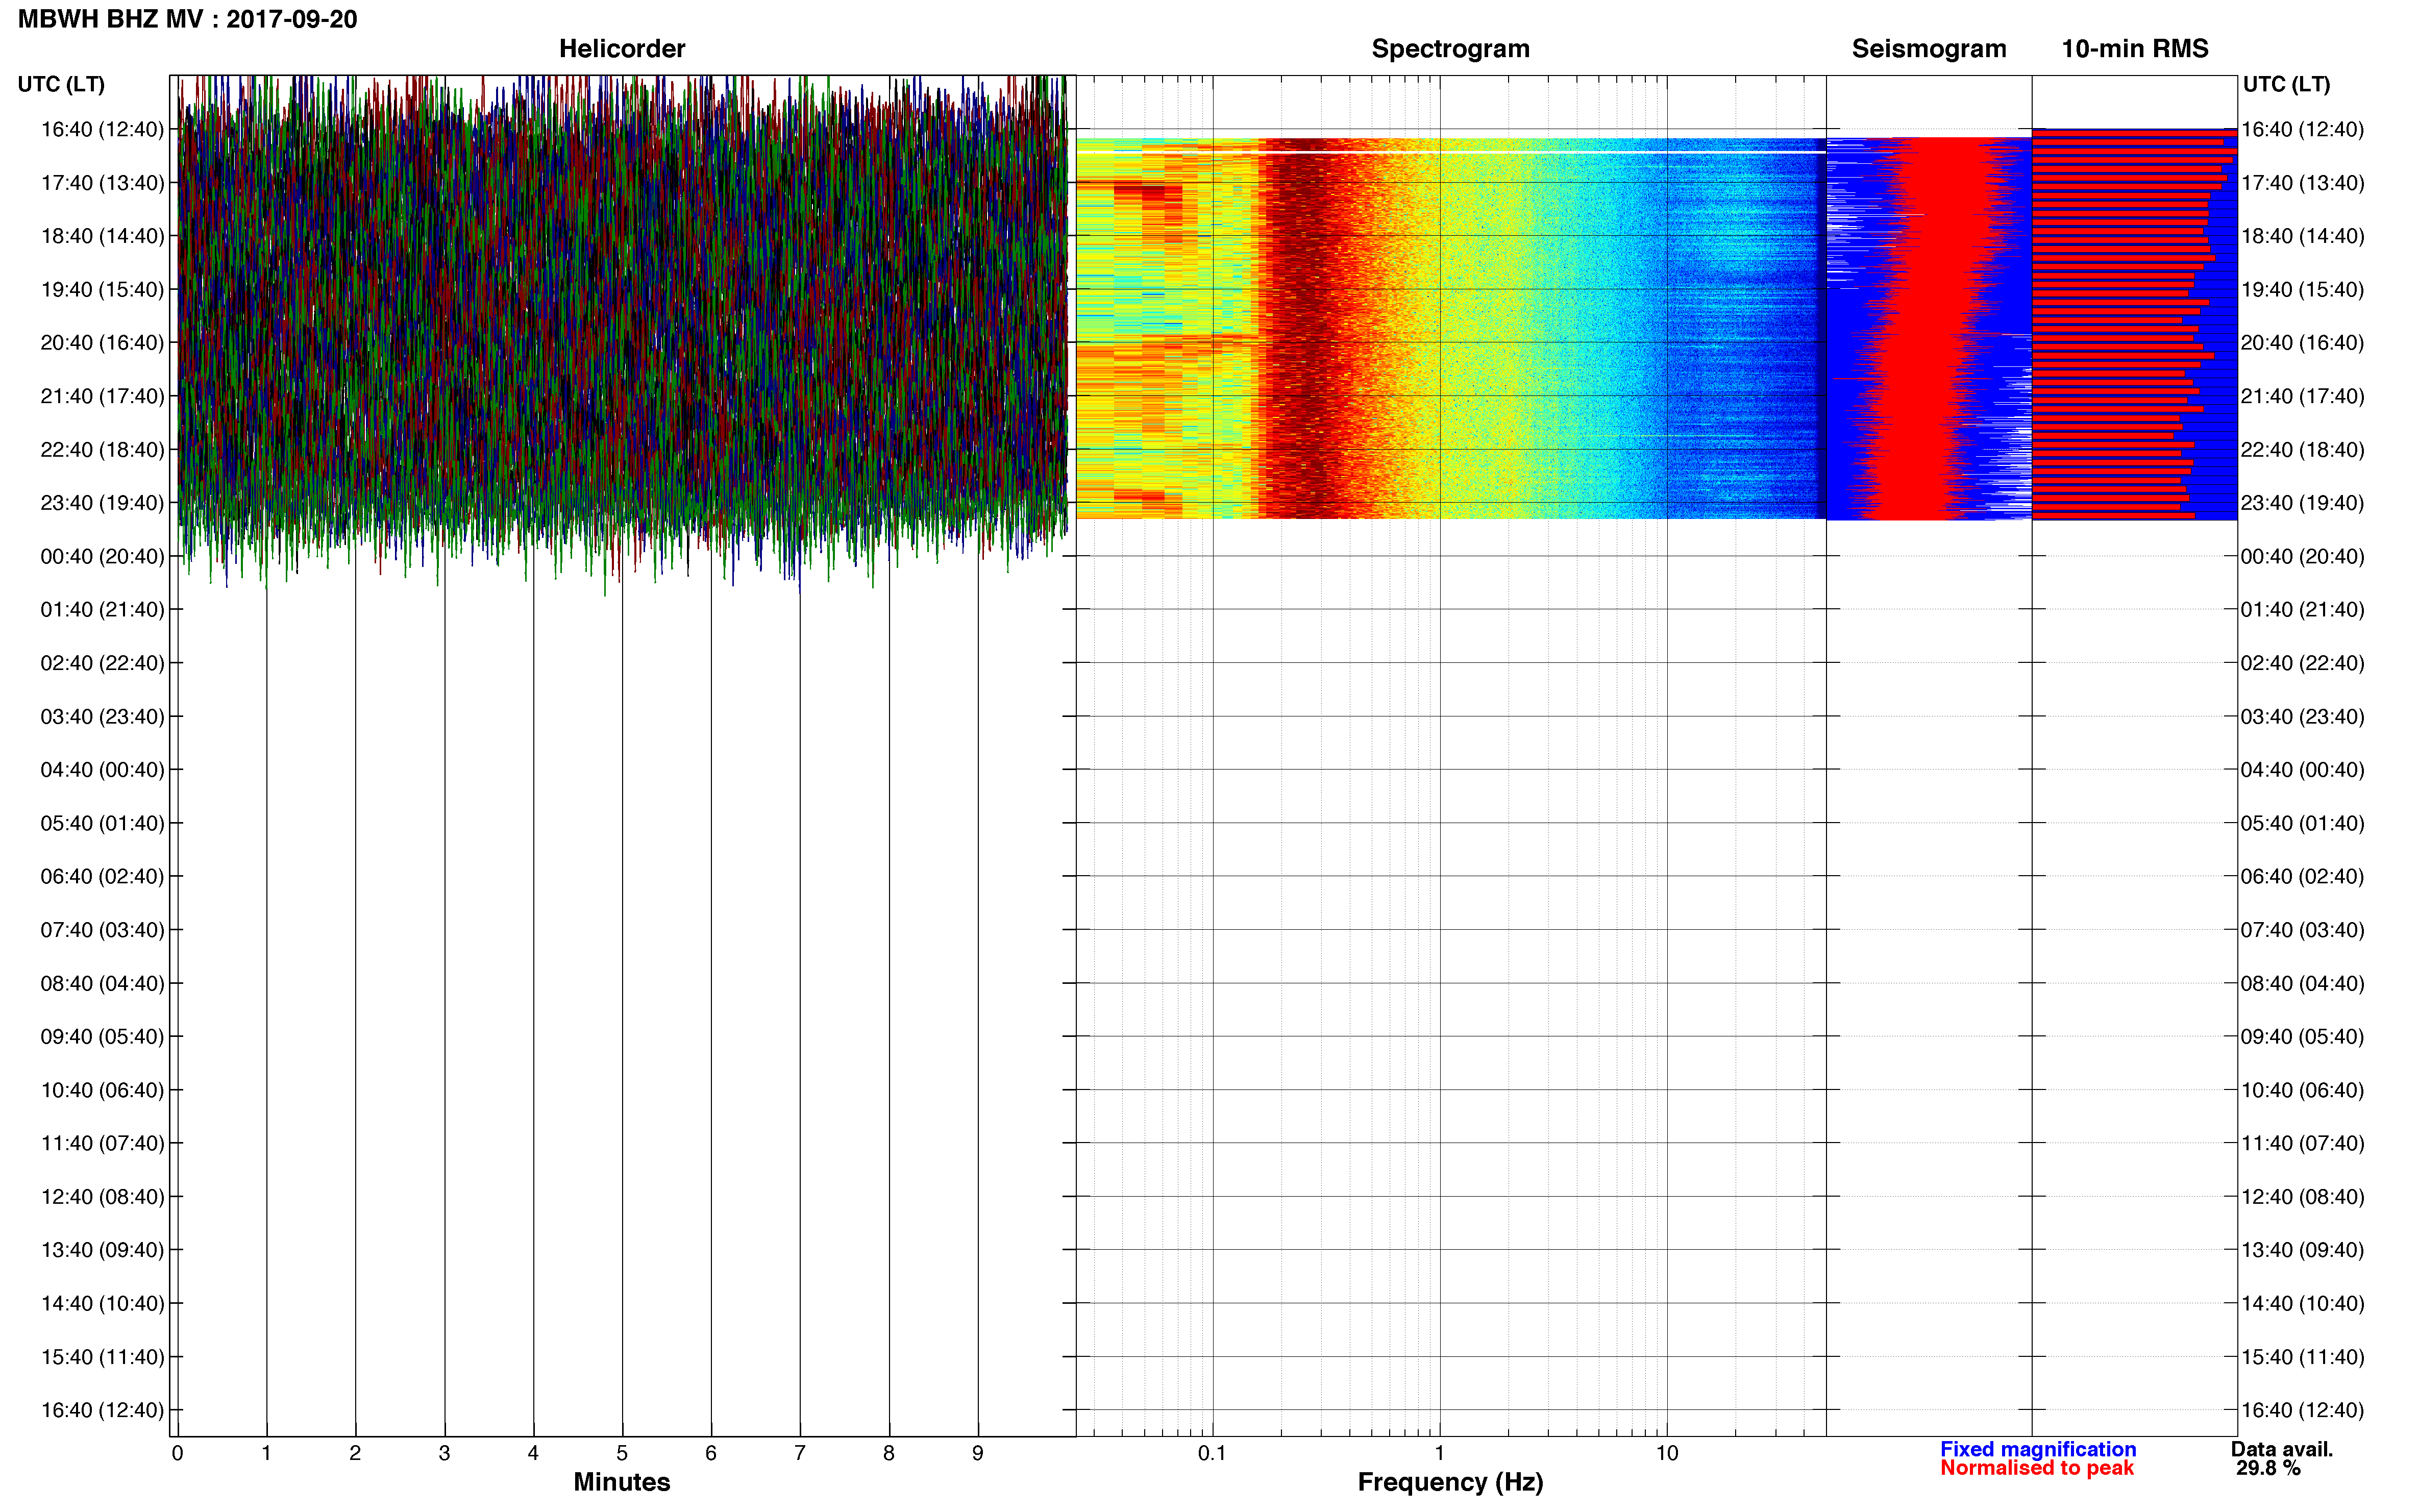Click the left 11:40 (07:40) time label

click(x=102, y=1143)
